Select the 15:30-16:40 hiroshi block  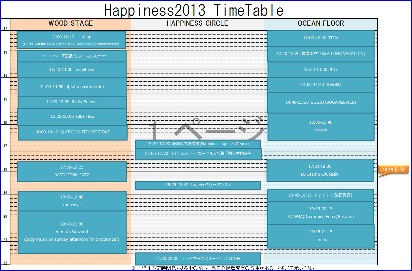click(x=321, y=127)
